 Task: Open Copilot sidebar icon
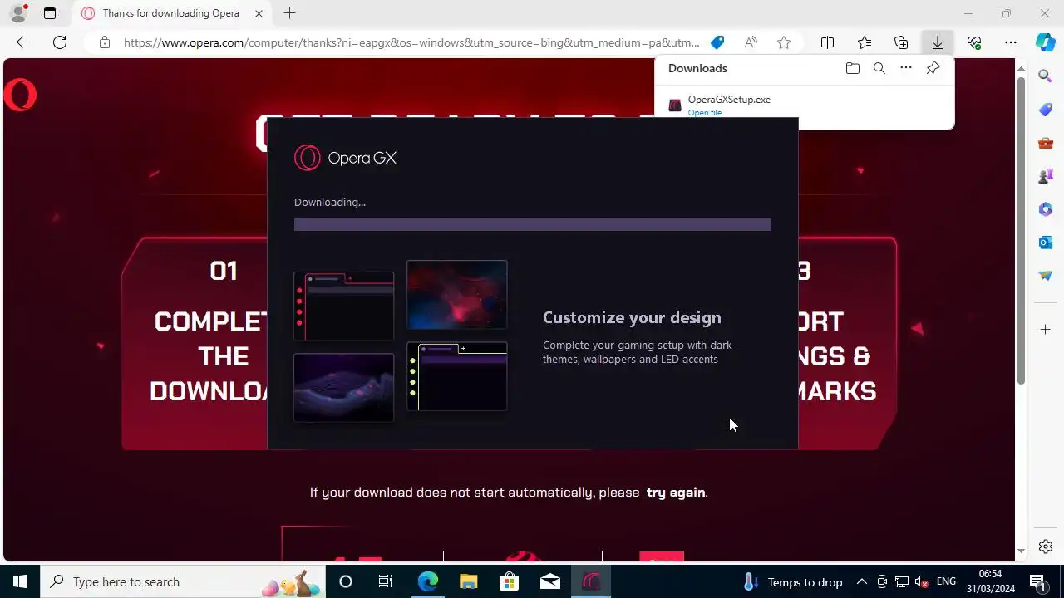pyautogui.click(x=1046, y=42)
